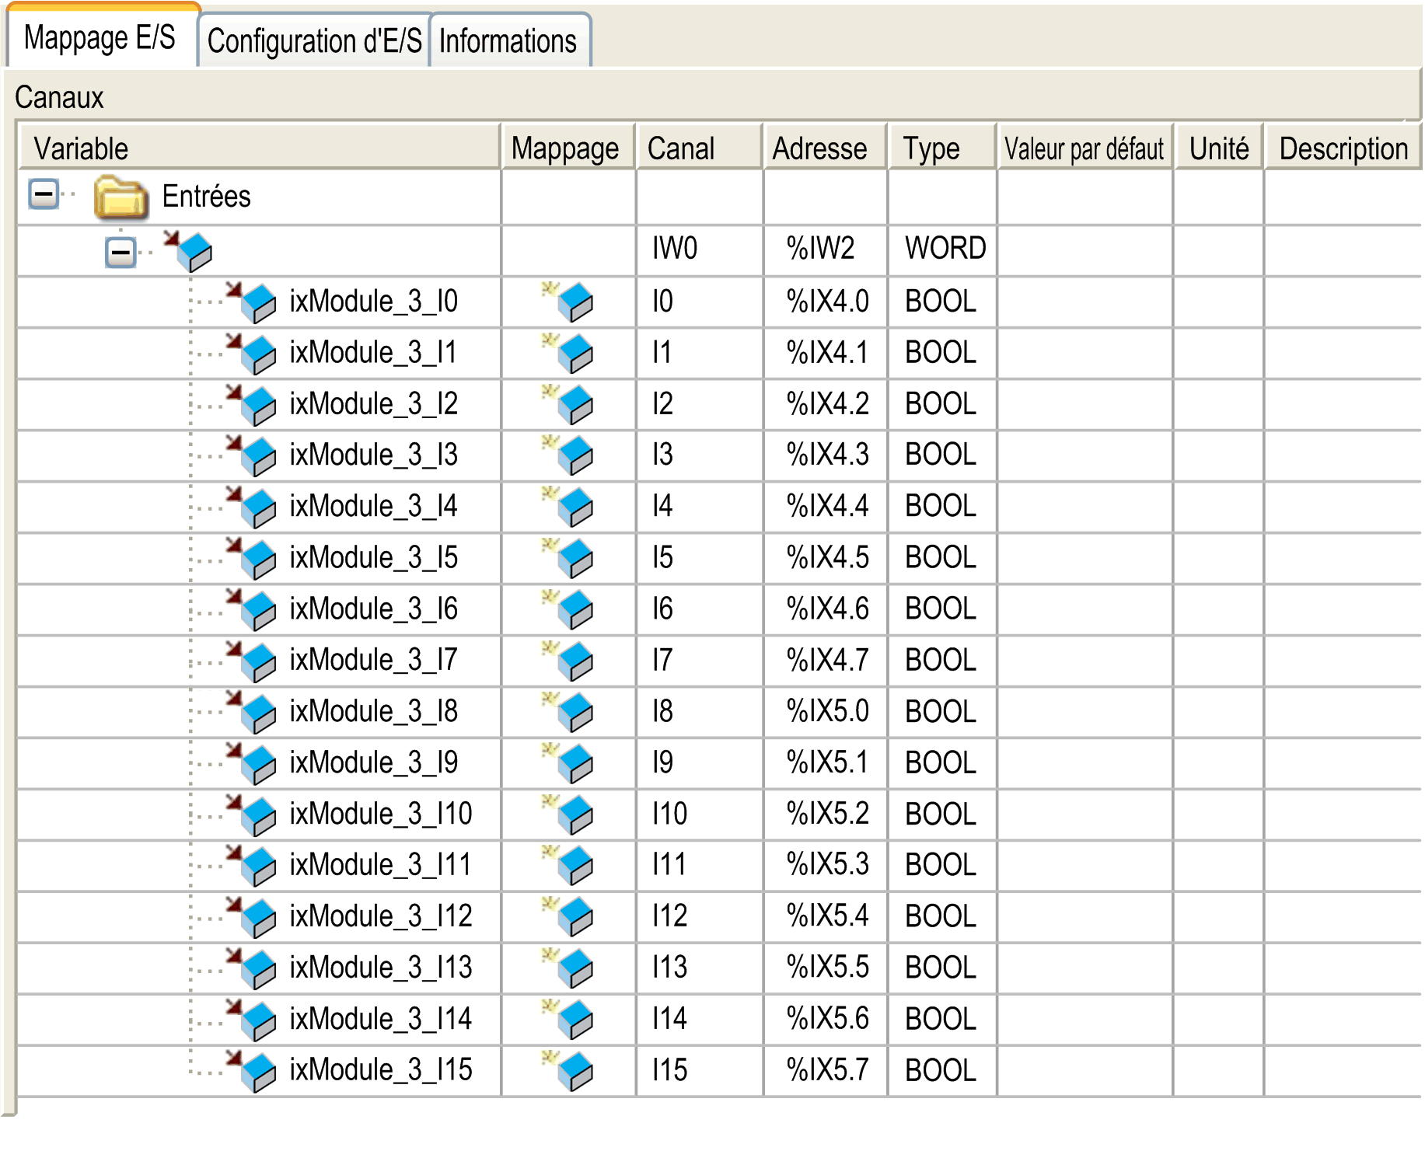This screenshot has height=1151, width=1425.
Task: Select the Mappage E/S tab
Action: (100, 38)
